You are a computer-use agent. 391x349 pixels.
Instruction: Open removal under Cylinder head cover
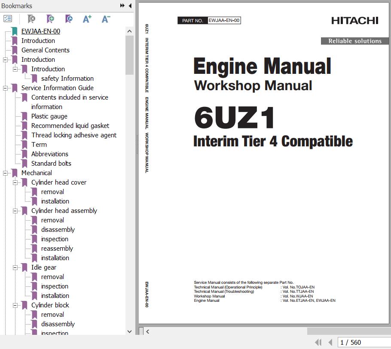[52, 192]
